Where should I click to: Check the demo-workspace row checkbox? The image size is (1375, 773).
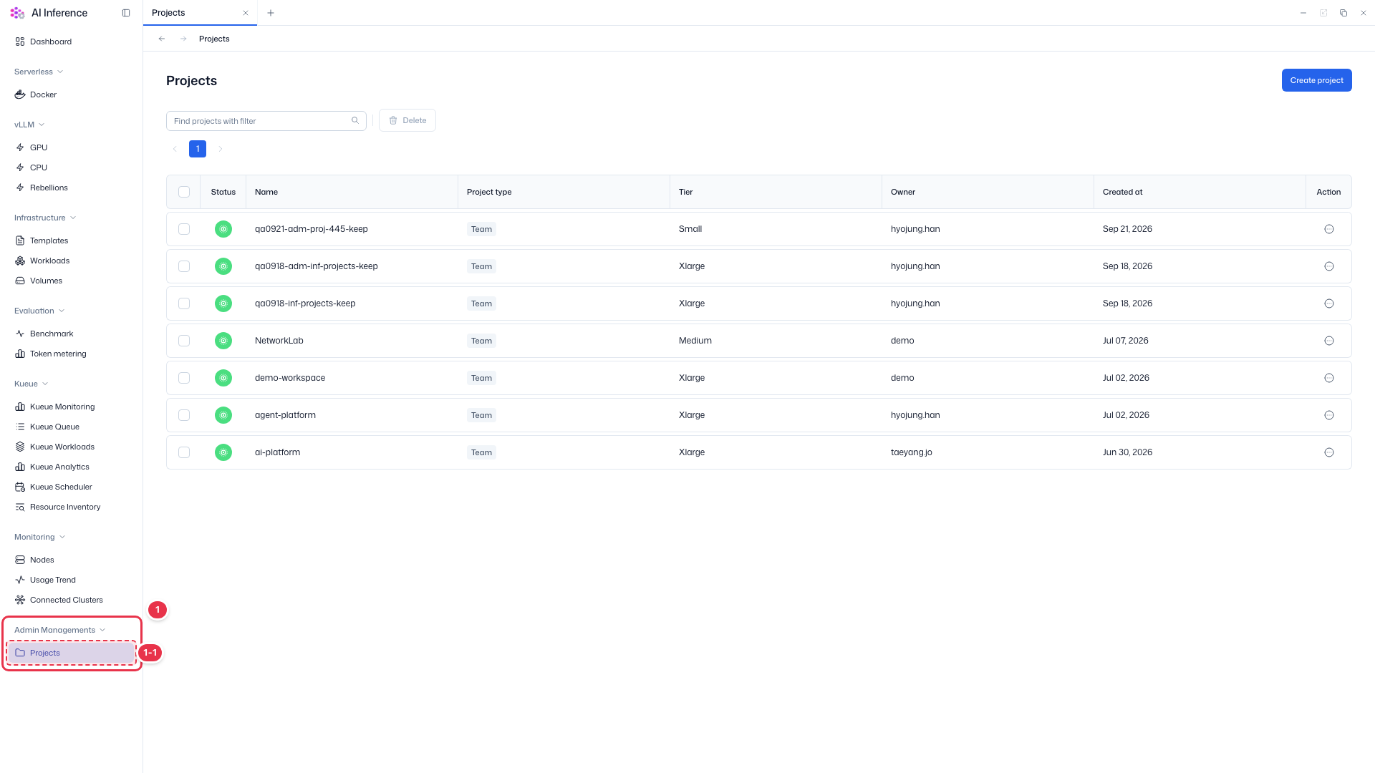pos(184,378)
